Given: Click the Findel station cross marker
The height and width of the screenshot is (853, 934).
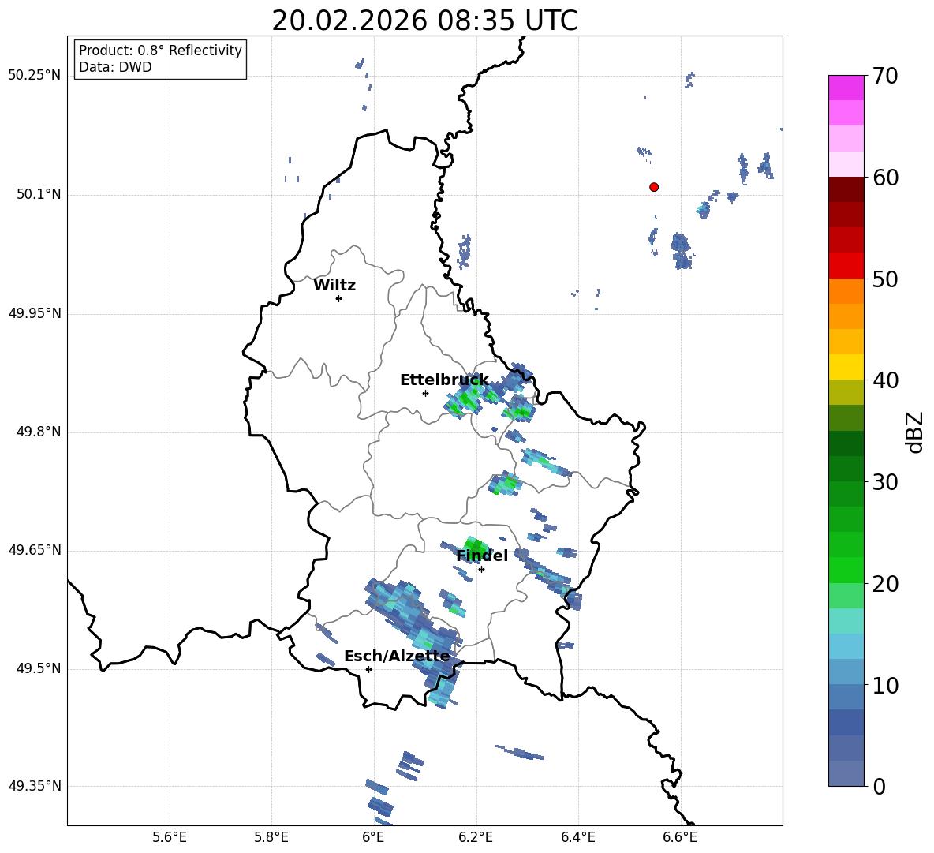Looking at the screenshot, I should tap(481, 570).
